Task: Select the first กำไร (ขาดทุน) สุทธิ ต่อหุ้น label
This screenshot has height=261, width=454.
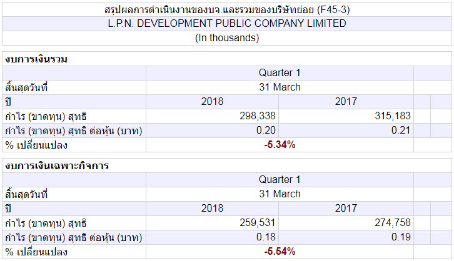Action: click(74, 131)
